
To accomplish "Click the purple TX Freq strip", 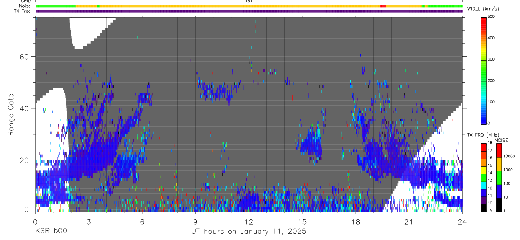I will [249, 11].
